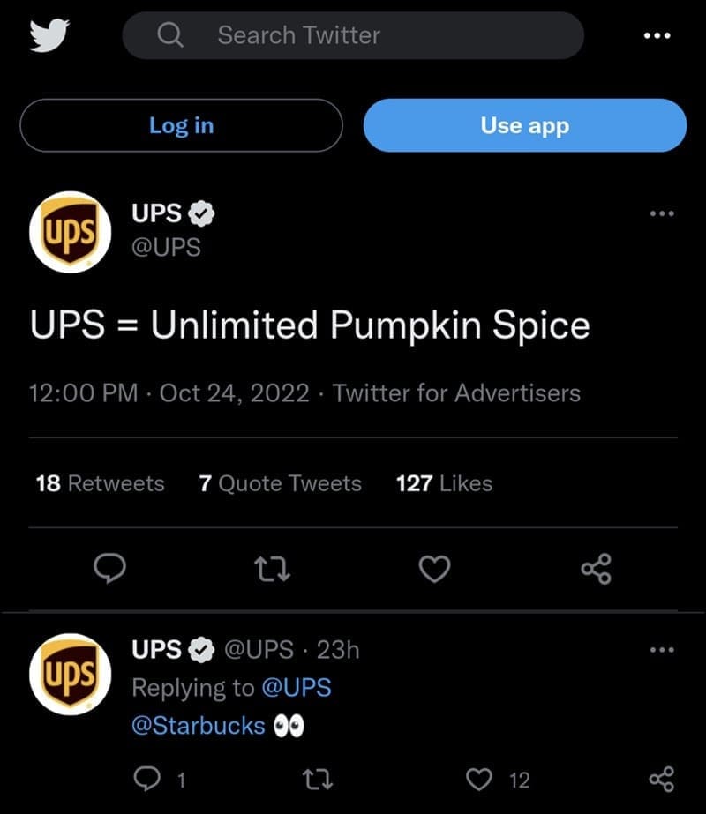Open more options for the reply tweet
706x814 pixels.
click(x=661, y=650)
